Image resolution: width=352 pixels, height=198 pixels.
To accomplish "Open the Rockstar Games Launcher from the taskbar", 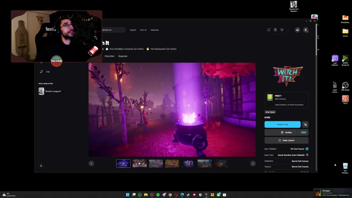I will pos(212,195).
